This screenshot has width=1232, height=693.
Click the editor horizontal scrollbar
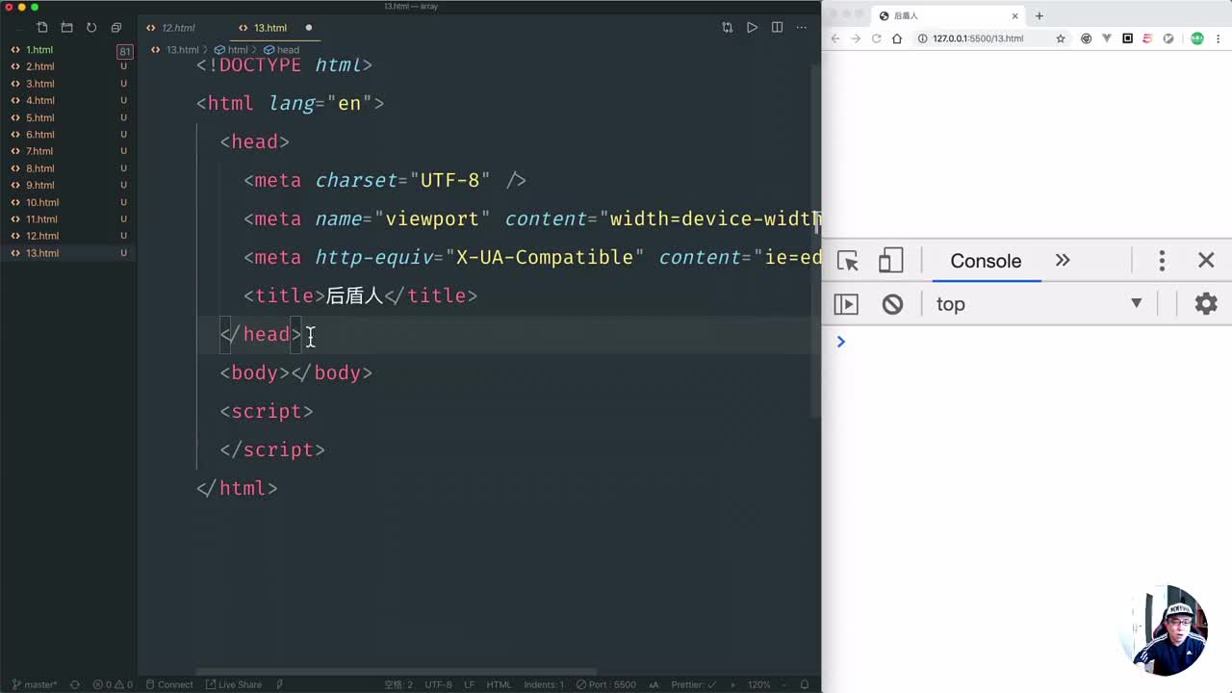[397, 672]
